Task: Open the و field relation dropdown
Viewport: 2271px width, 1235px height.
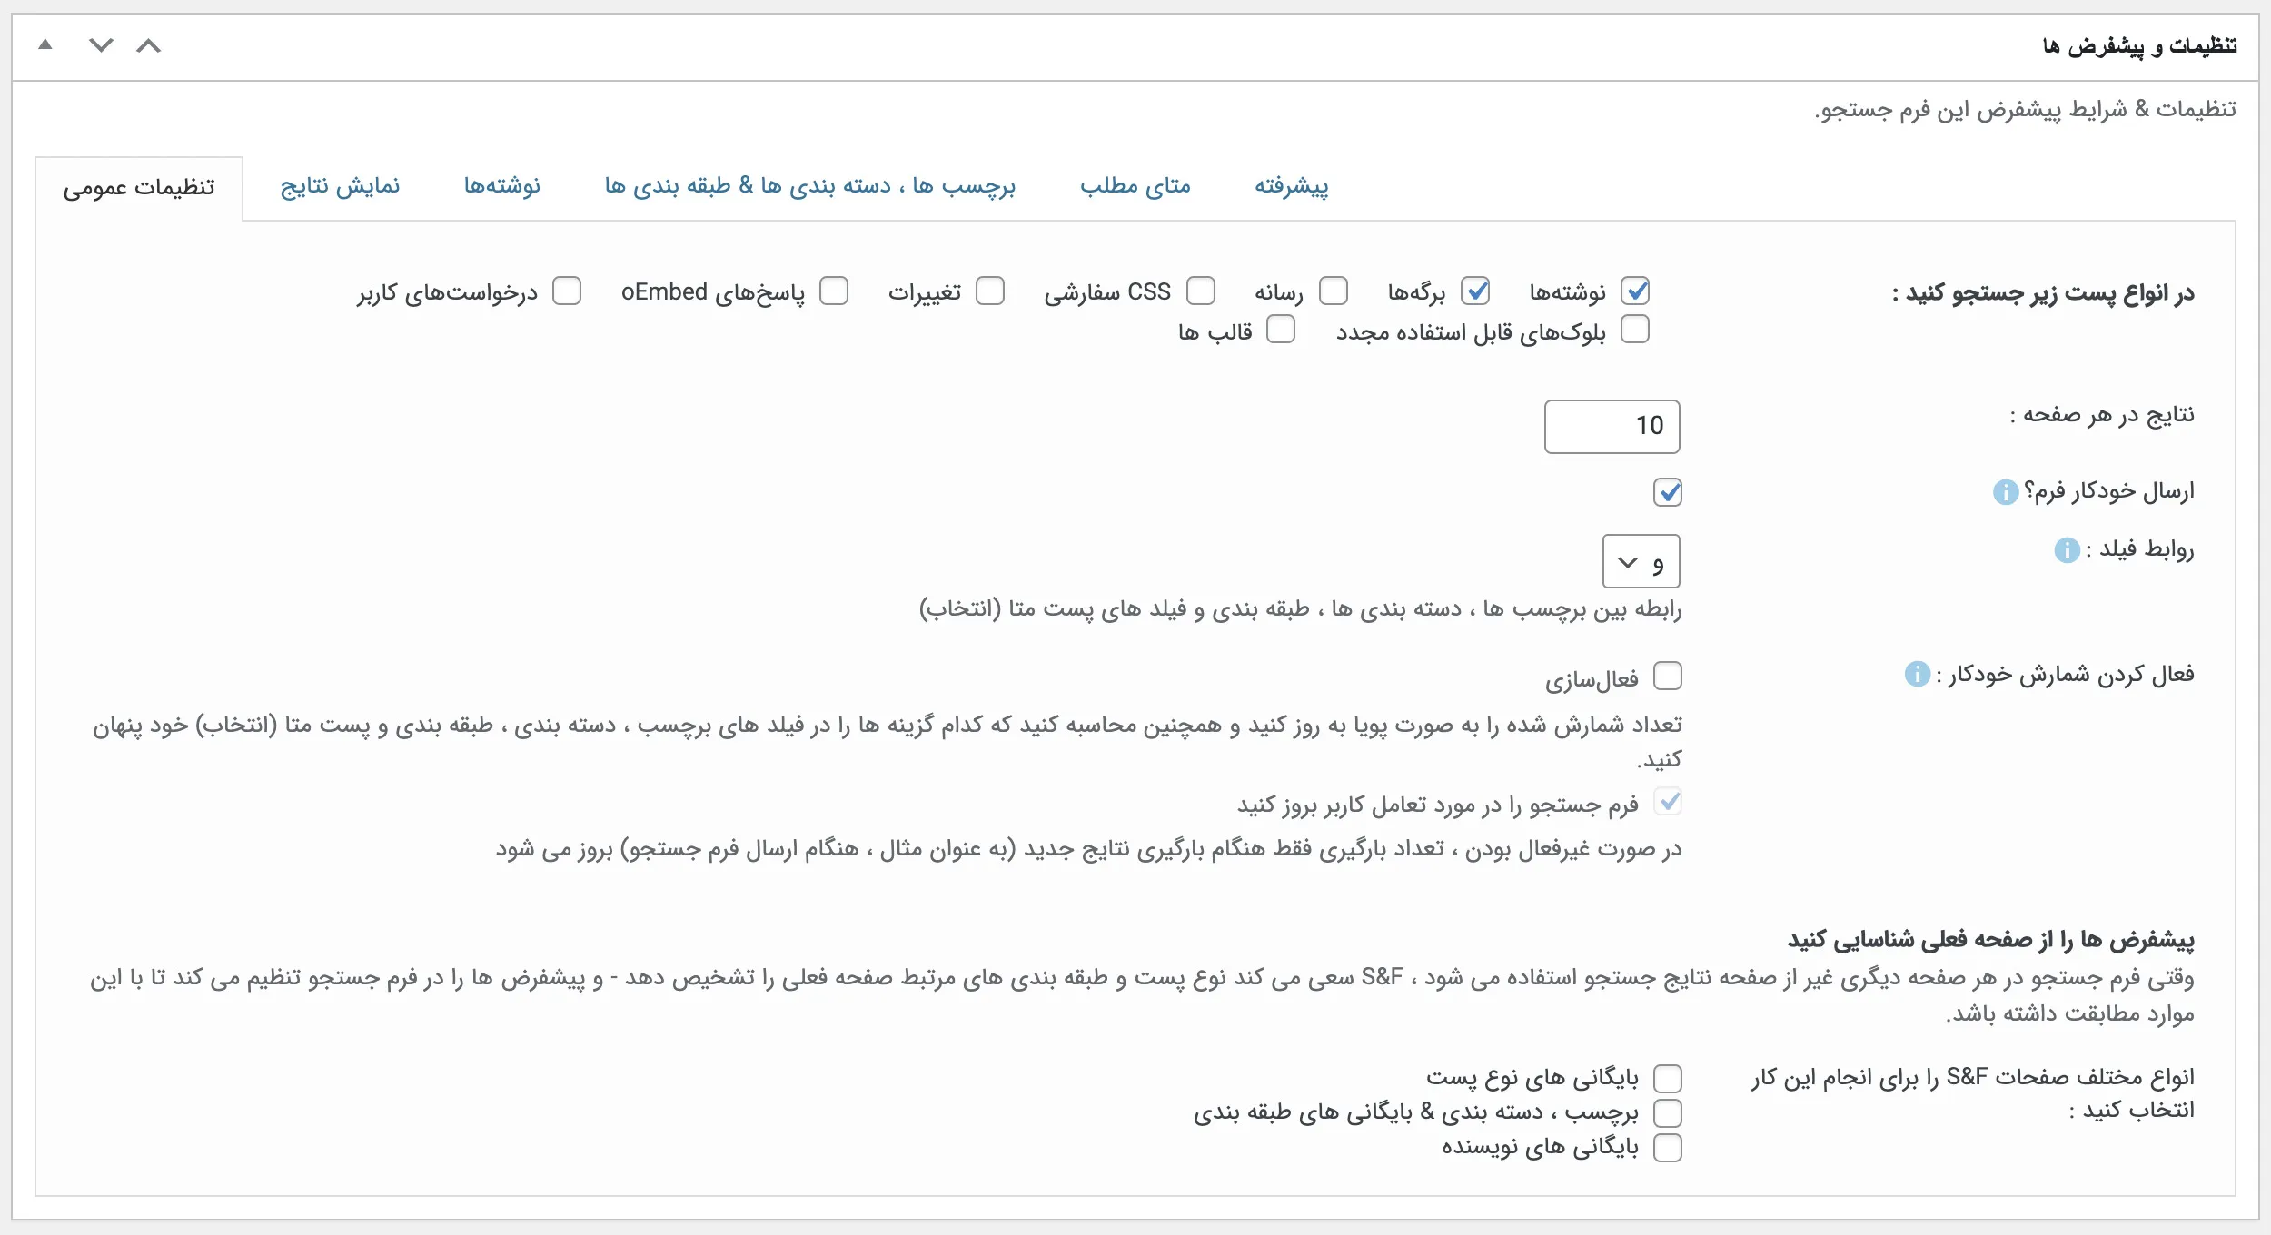Action: (1641, 562)
